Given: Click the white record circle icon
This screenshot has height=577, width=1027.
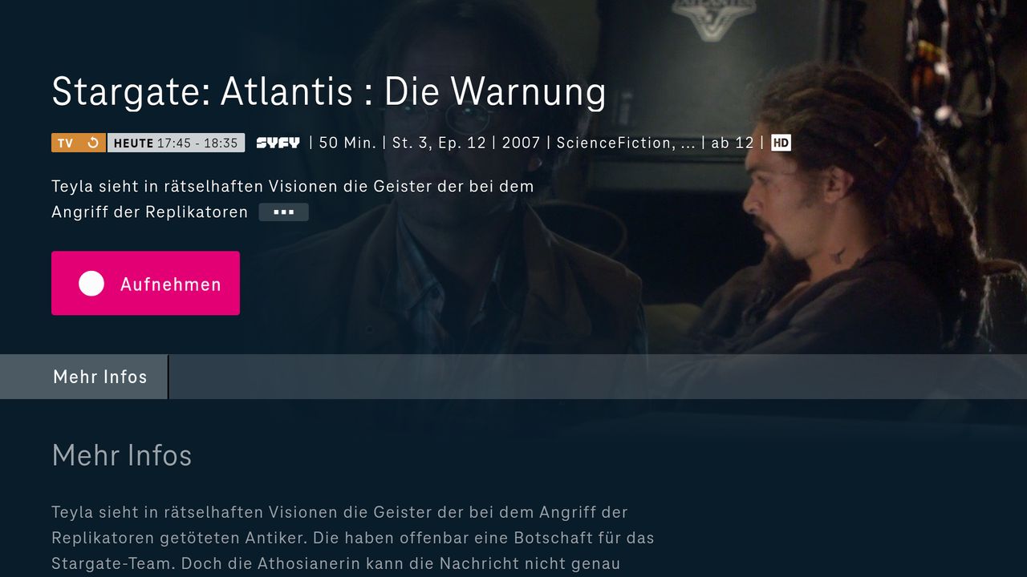Looking at the screenshot, I should tap(91, 284).
